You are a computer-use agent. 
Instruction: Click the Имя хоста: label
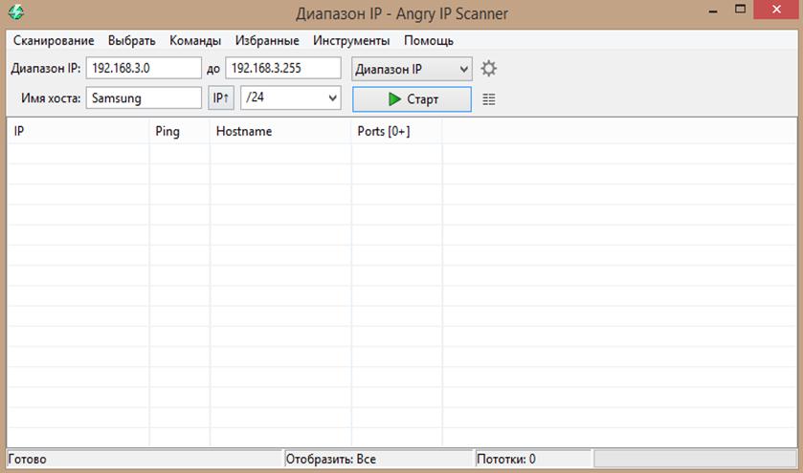[x=51, y=98]
